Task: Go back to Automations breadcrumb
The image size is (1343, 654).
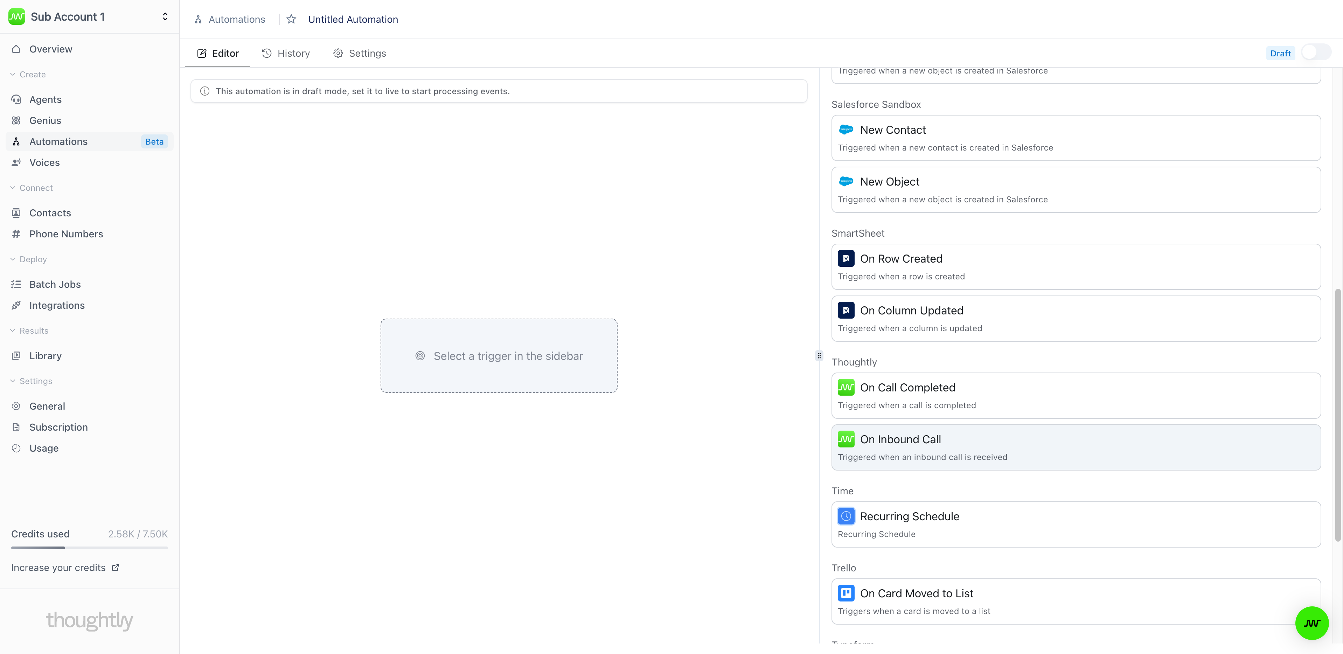Action: [237, 19]
